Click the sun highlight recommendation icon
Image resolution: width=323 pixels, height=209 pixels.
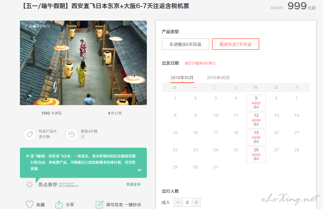click(29, 185)
